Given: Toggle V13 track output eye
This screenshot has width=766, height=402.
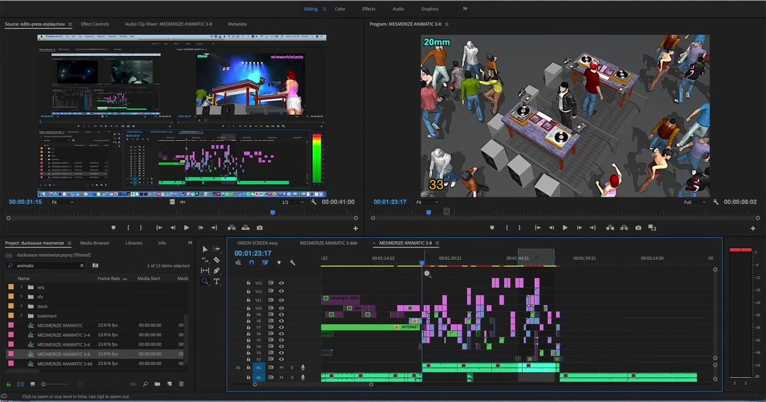Looking at the screenshot, I should point(281,283).
